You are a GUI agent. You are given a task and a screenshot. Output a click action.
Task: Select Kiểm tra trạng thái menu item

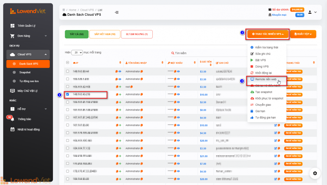click(x=267, y=47)
